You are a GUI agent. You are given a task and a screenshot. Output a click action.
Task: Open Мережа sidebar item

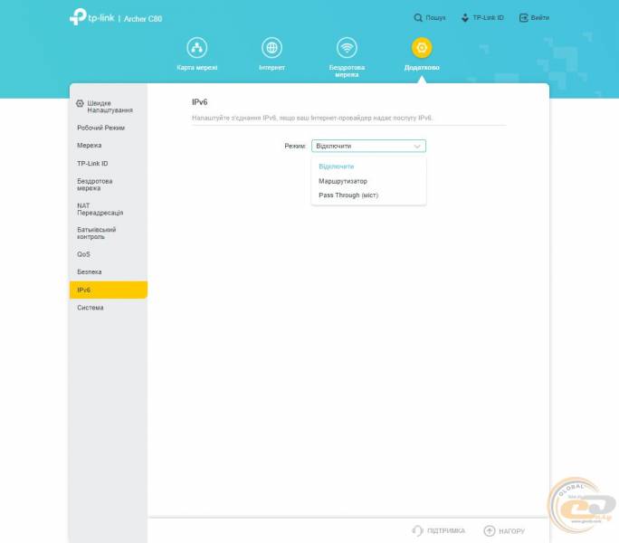(109, 146)
